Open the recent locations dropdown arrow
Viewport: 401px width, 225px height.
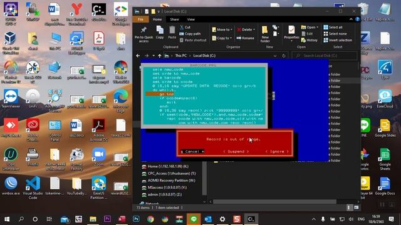[154, 56]
